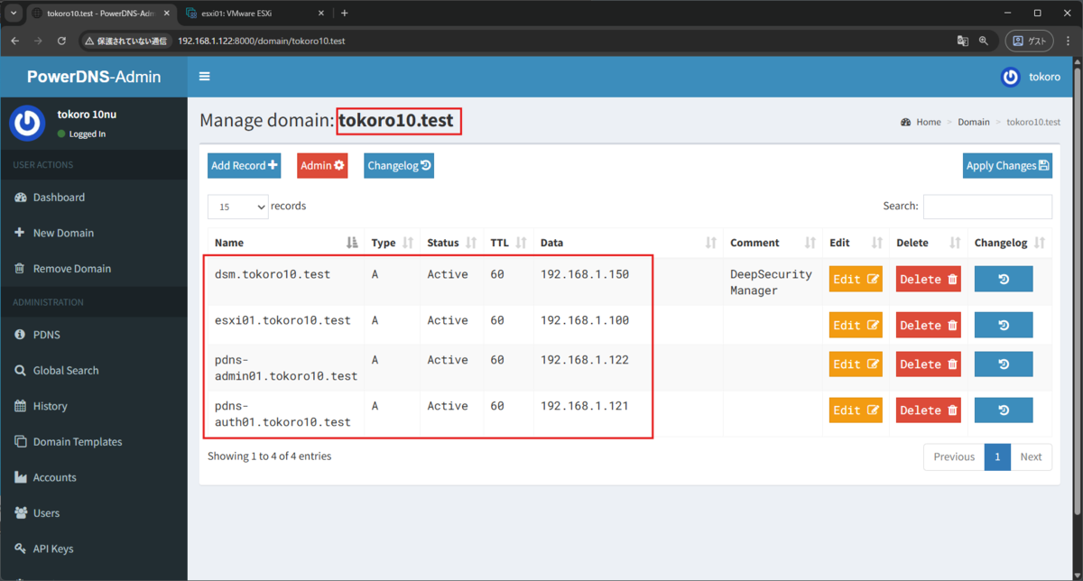Open Domain Templates in sidebar
1083x581 pixels.
[x=77, y=442]
